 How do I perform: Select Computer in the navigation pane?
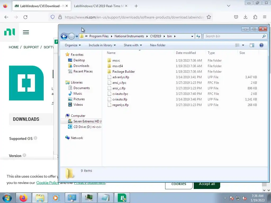tap(78, 116)
